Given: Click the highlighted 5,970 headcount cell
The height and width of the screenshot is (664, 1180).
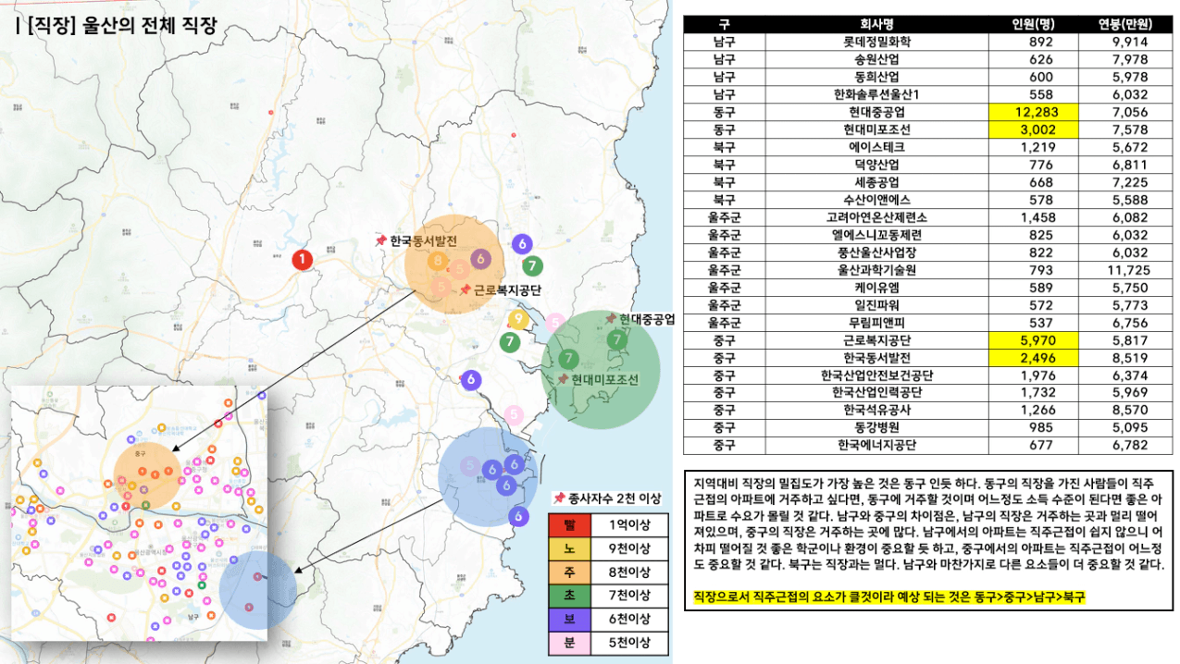Looking at the screenshot, I should tap(1033, 341).
